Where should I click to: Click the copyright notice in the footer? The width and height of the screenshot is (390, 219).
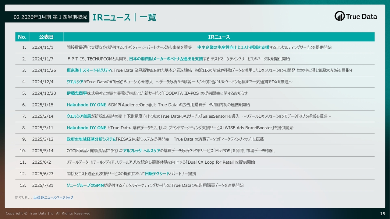48,214
